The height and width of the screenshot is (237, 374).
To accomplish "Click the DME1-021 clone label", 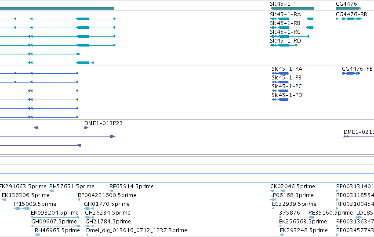I will [359, 132].
